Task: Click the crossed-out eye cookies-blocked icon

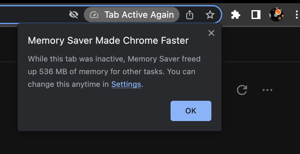Action: tap(74, 15)
